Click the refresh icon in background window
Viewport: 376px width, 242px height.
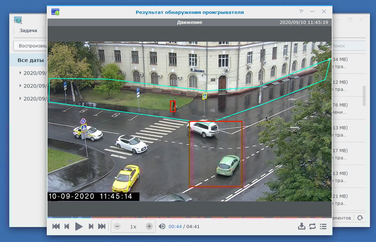[360, 218]
